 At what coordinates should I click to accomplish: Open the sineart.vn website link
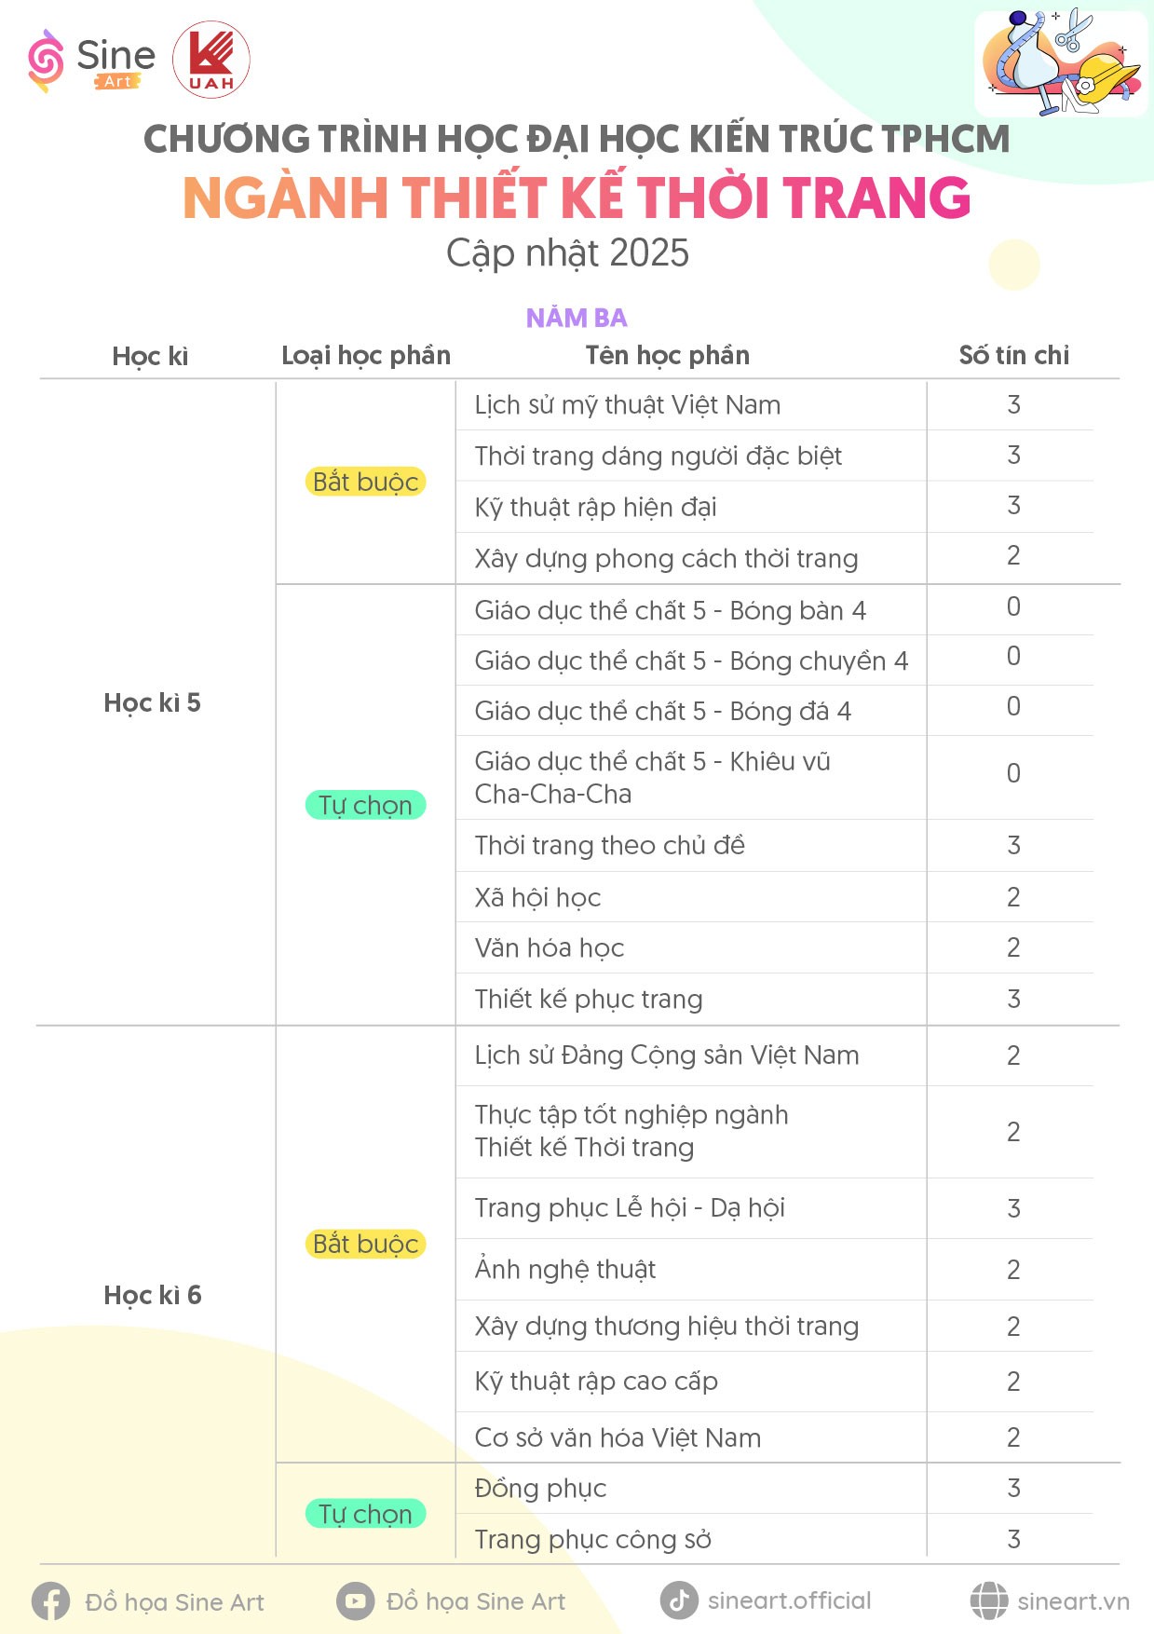pos(1073,1601)
